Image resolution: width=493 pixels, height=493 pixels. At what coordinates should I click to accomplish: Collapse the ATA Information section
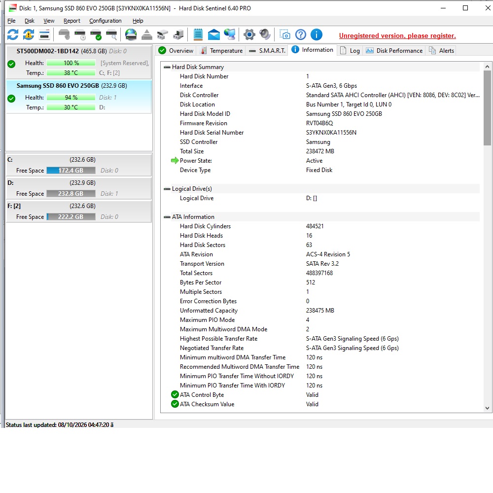167,217
